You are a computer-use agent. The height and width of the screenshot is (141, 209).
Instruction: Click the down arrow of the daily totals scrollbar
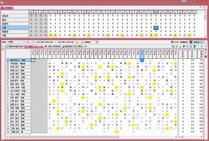[205, 36]
